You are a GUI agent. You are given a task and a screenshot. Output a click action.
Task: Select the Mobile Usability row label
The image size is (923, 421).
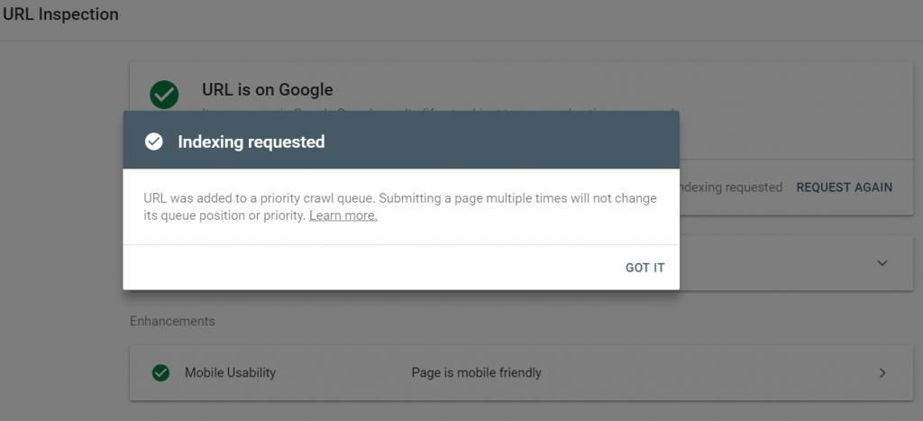click(x=230, y=372)
